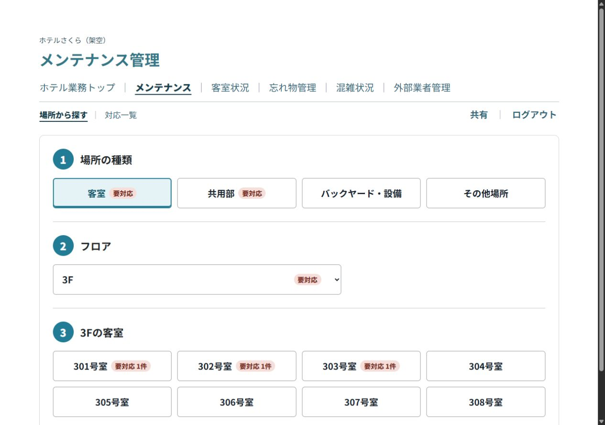
Task: Open the 外部業者管理 tab
Action: pyautogui.click(x=422, y=88)
